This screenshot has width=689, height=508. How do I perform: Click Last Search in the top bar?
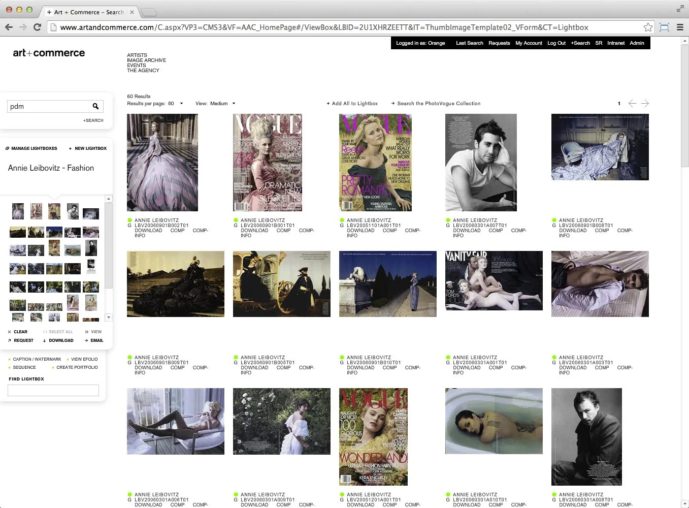pyautogui.click(x=469, y=43)
